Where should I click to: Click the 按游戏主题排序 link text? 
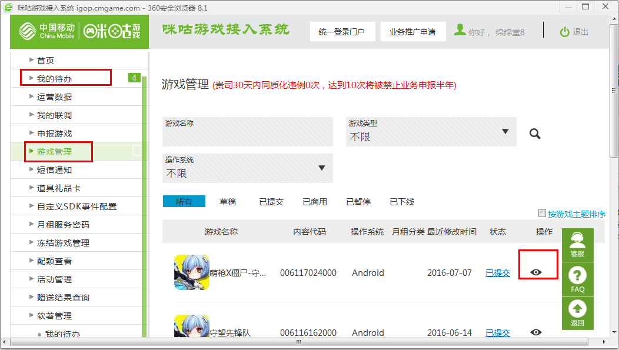pyautogui.click(x=577, y=214)
